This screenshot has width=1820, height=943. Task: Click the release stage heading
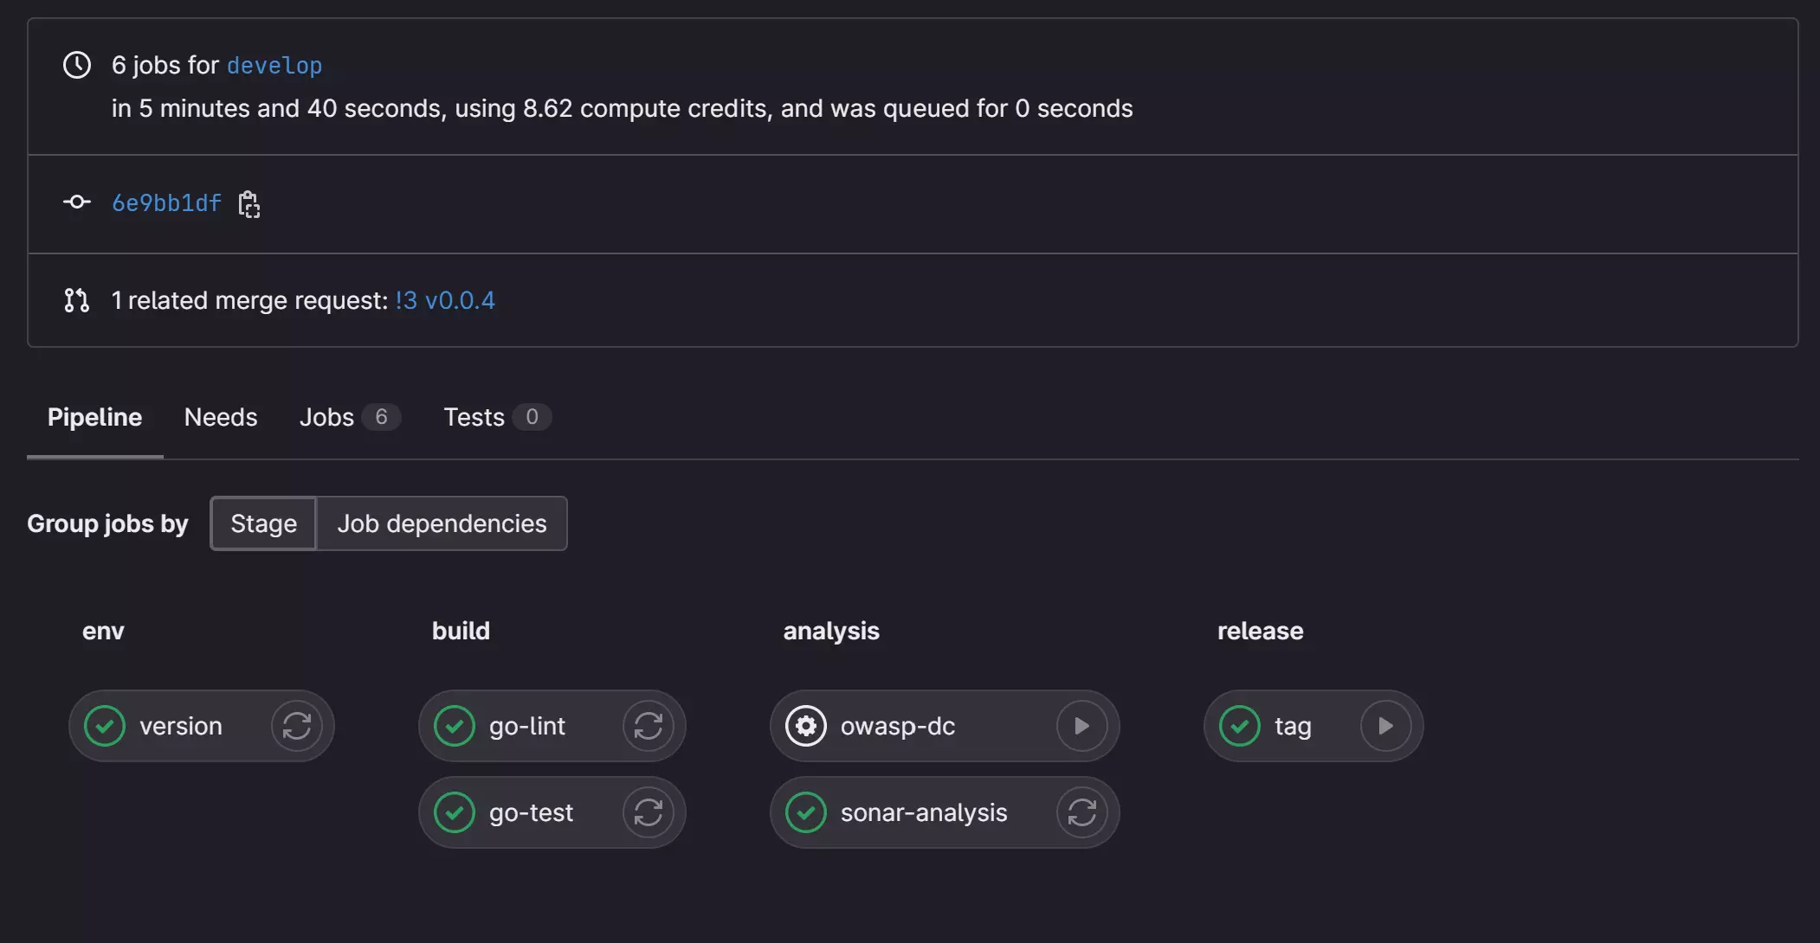1260,632
